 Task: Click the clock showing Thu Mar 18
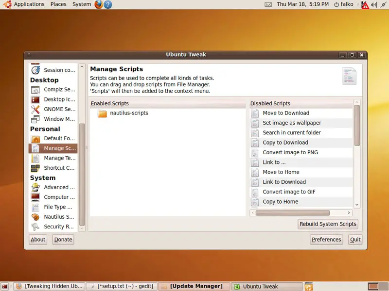coord(302,4)
